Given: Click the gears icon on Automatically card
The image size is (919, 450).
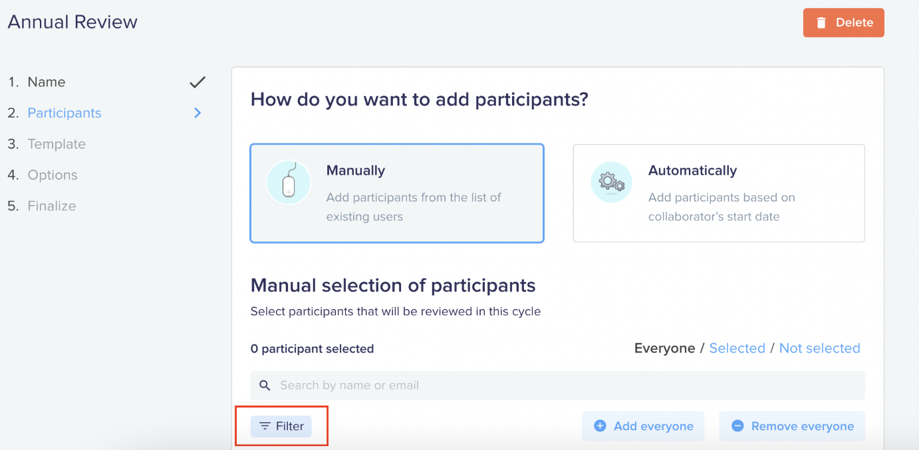Looking at the screenshot, I should tap(611, 182).
